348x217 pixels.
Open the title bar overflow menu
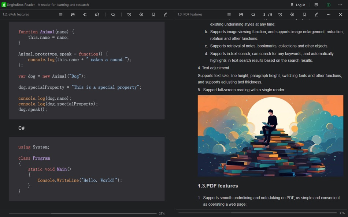tap(340, 5)
